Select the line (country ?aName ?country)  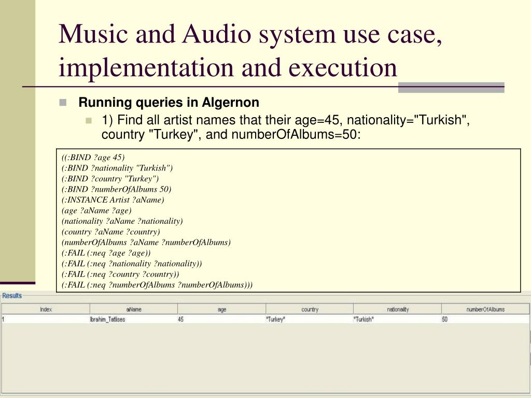[x=111, y=232]
